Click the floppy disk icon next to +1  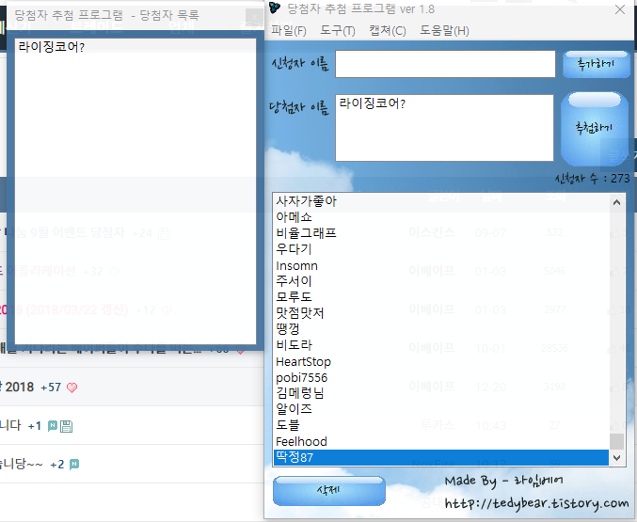point(67,426)
